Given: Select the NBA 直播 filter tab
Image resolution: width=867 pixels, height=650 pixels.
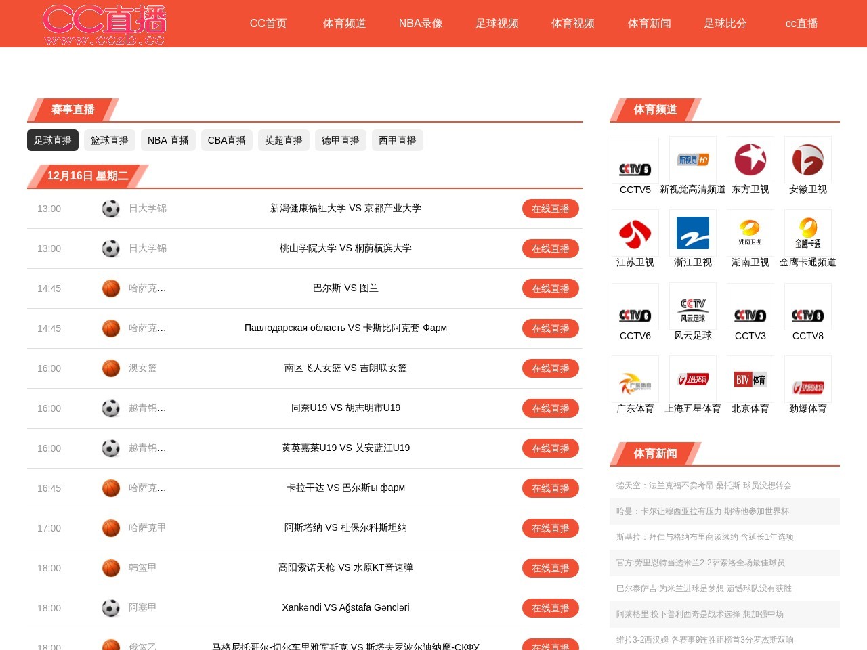Looking at the screenshot, I should click(168, 140).
